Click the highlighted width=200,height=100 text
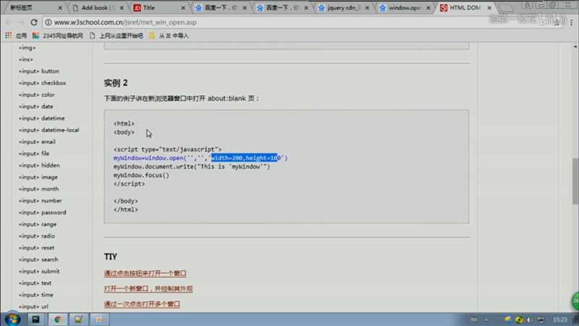This screenshot has width=579, height=326. pos(244,158)
